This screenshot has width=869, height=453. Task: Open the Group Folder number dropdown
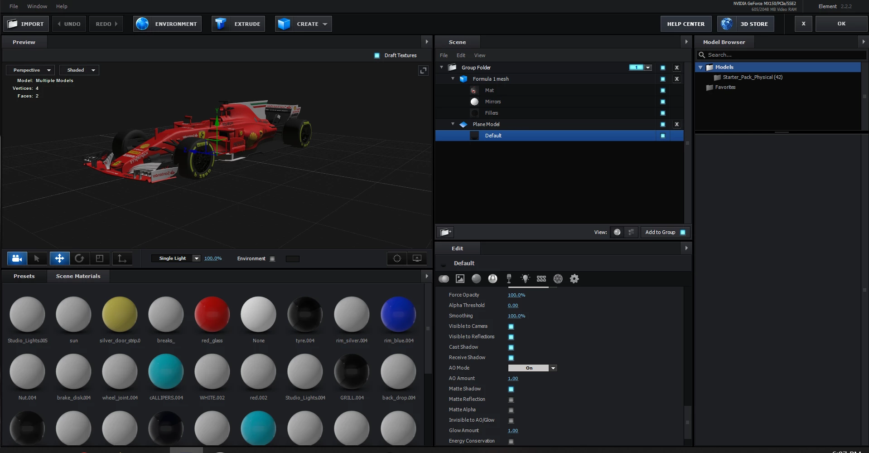pos(648,68)
